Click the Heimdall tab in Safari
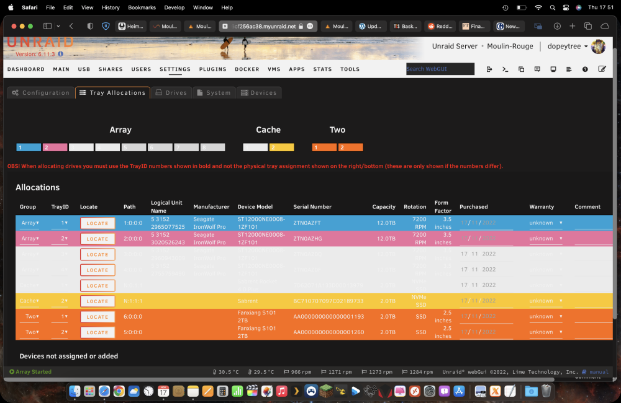Screen dimensions: 621x403 click(x=131, y=26)
